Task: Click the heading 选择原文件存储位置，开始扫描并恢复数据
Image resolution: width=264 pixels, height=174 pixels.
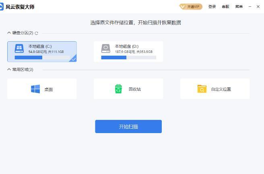Action: coord(136,22)
